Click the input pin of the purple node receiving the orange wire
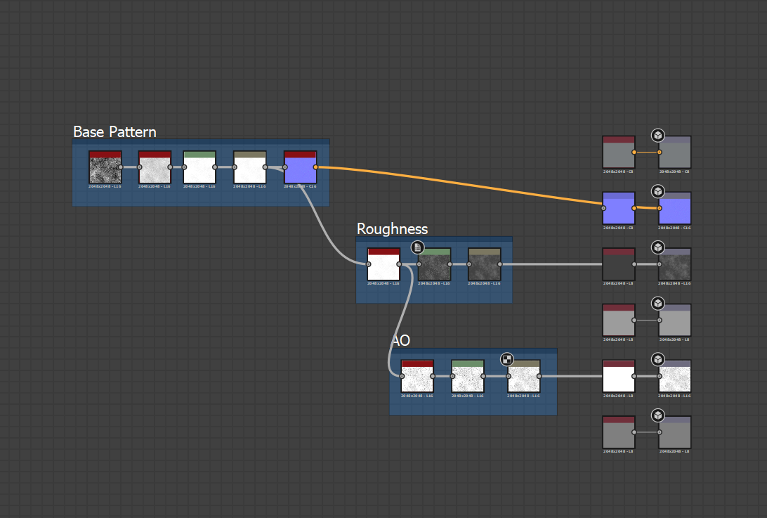The height and width of the screenshot is (518, 767). (603, 208)
